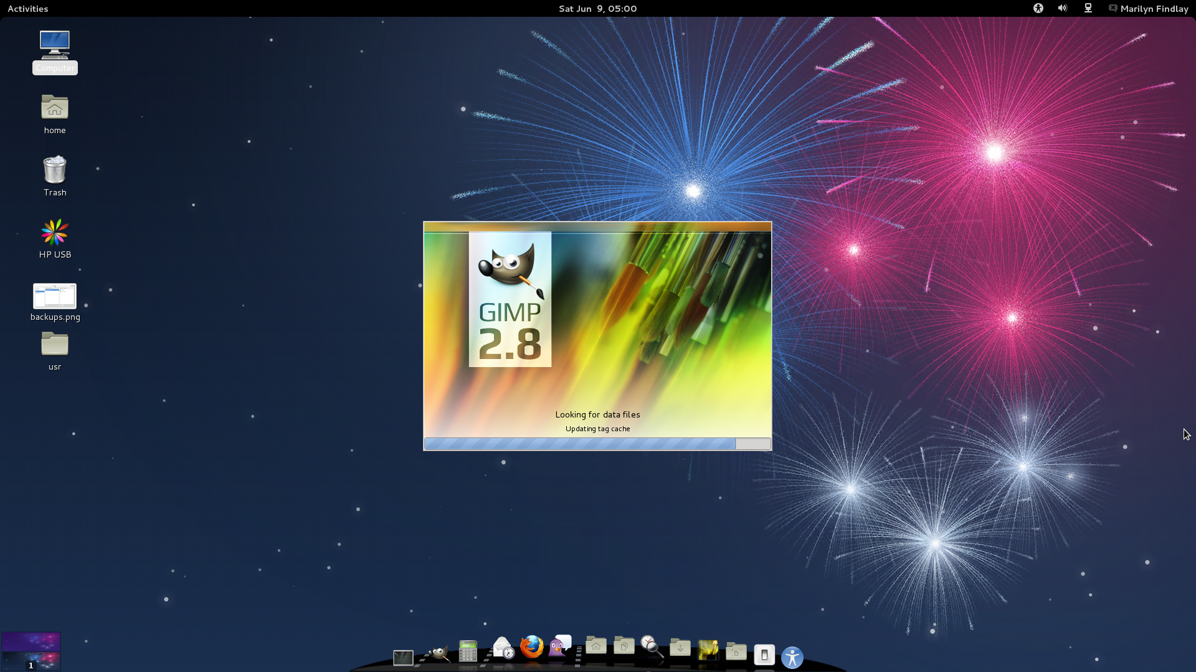Click the white switch icon in the dock
This screenshot has height=672, width=1196.
point(764,655)
